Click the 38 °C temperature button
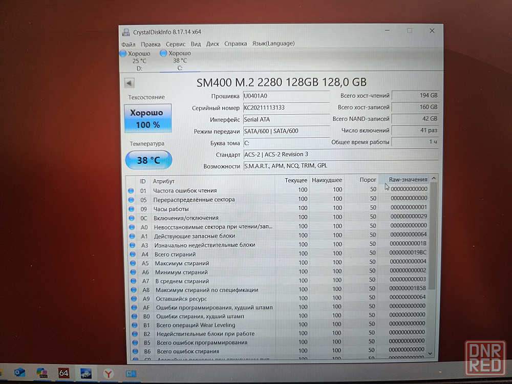 coord(148,160)
